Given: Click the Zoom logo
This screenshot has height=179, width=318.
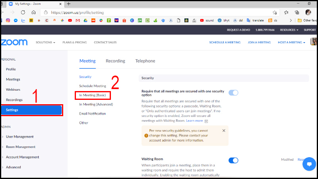Looking at the screenshot, I should click(x=14, y=42).
